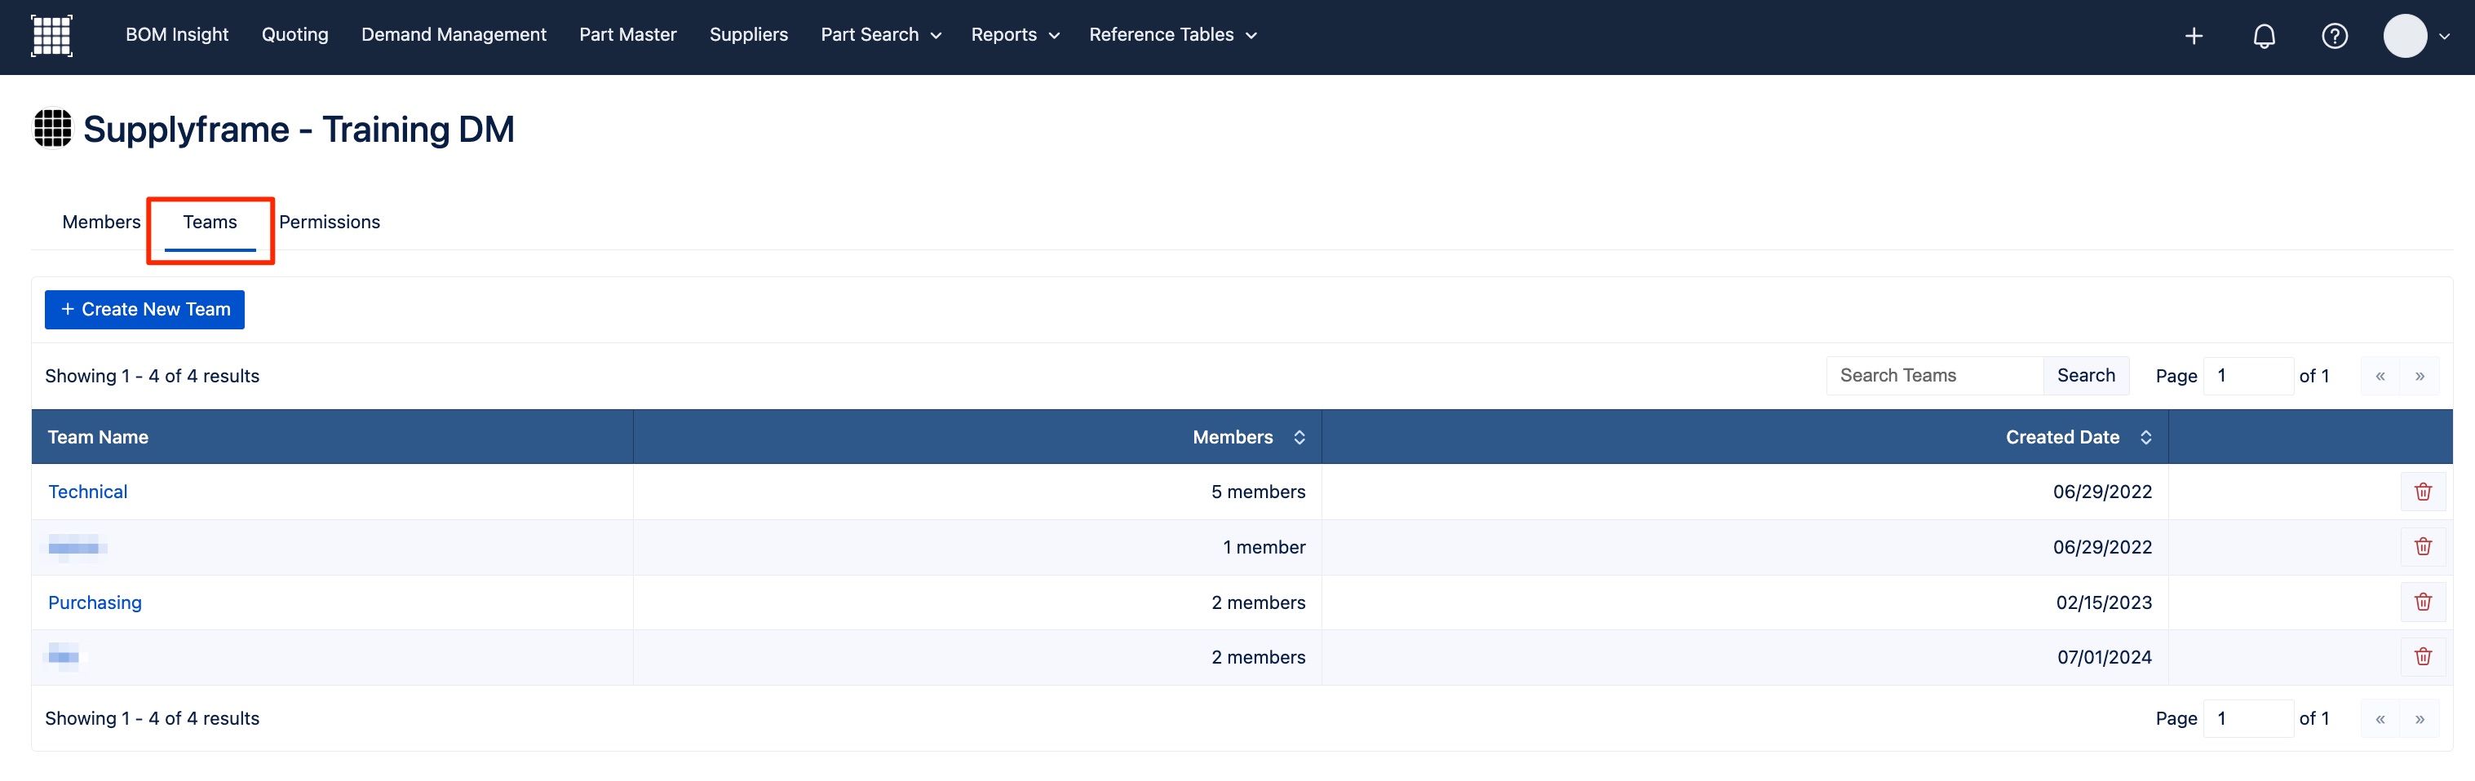2475x781 pixels.
Task: Delete the Purchasing team trash icon
Action: pyautogui.click(x=2423, y=602)
